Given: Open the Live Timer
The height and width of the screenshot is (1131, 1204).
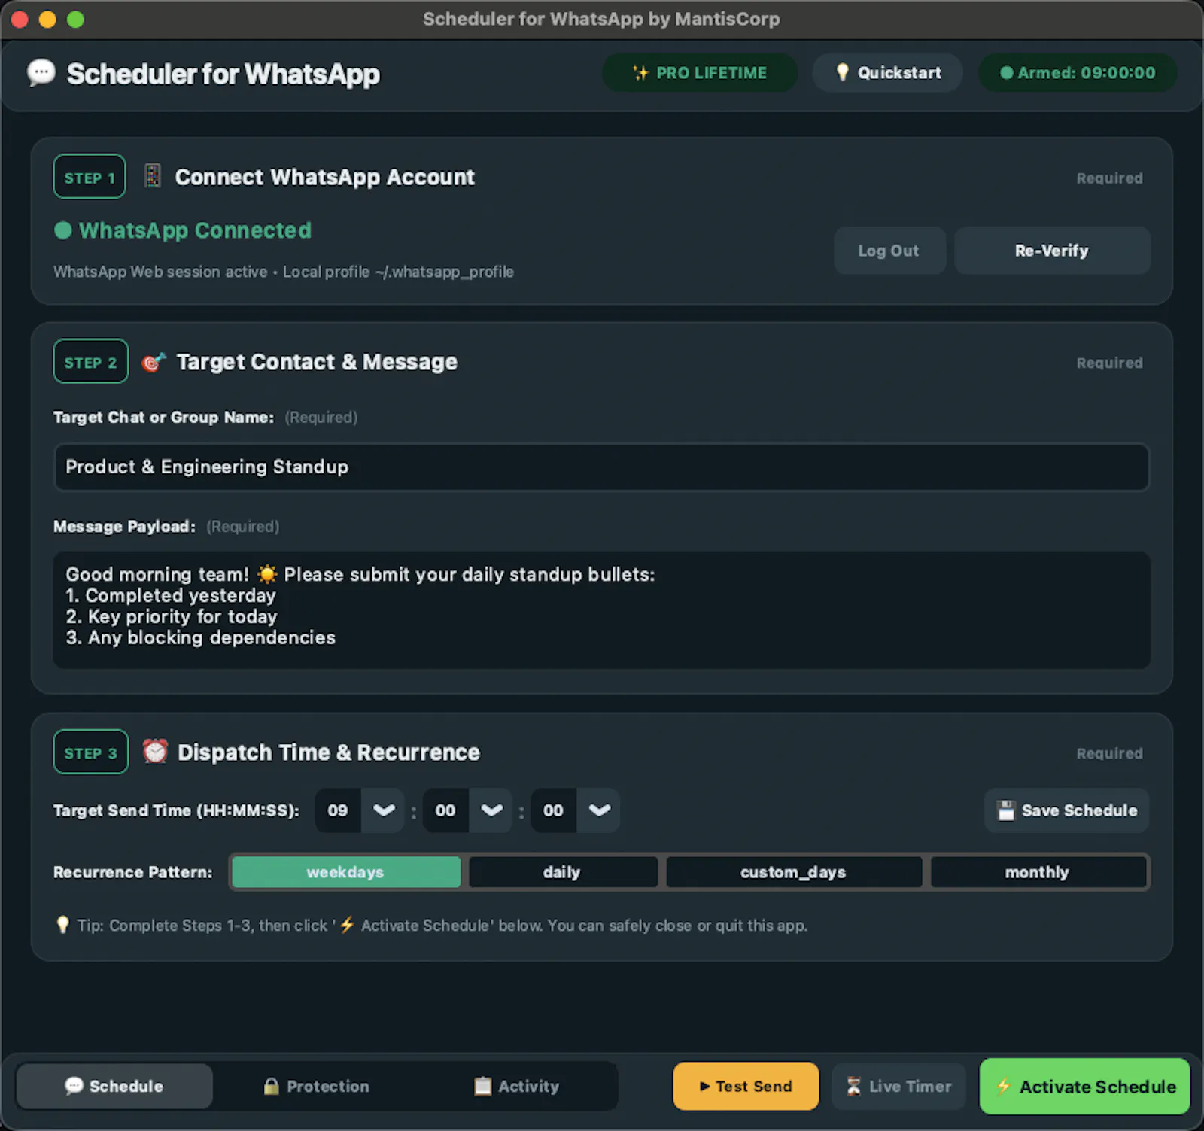Looking at the screenshot, I should pos(898,1086).
